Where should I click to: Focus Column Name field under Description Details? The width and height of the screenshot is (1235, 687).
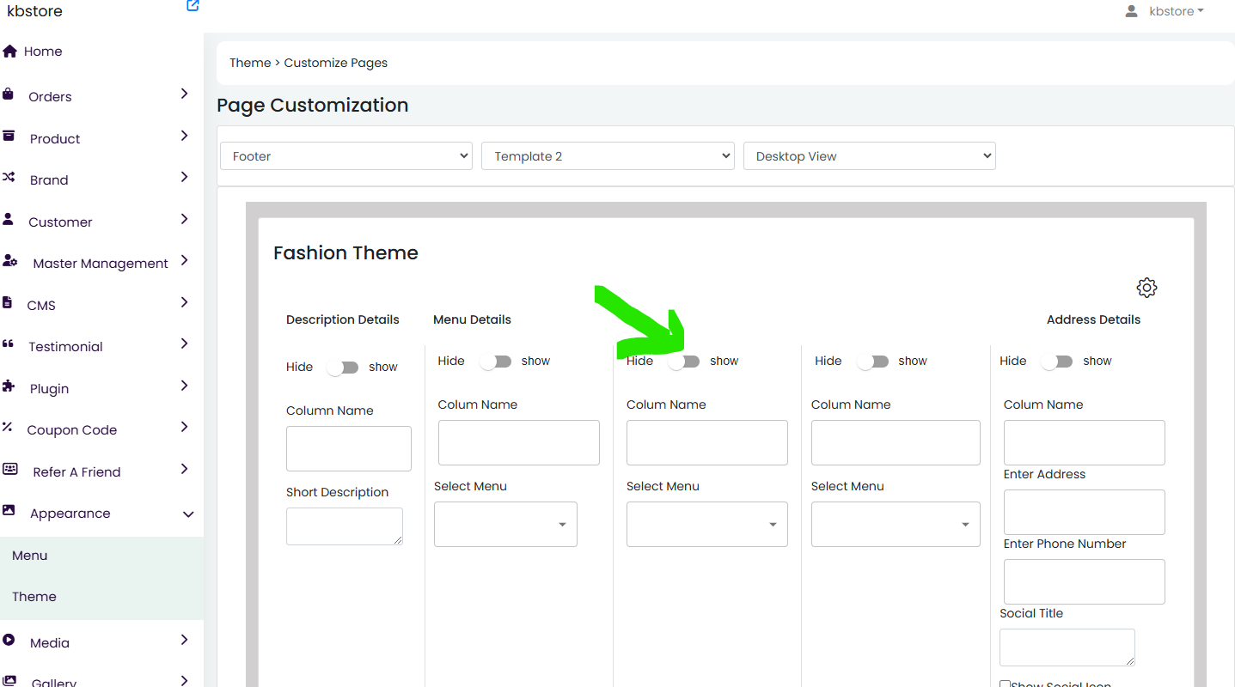pos(349,449)
